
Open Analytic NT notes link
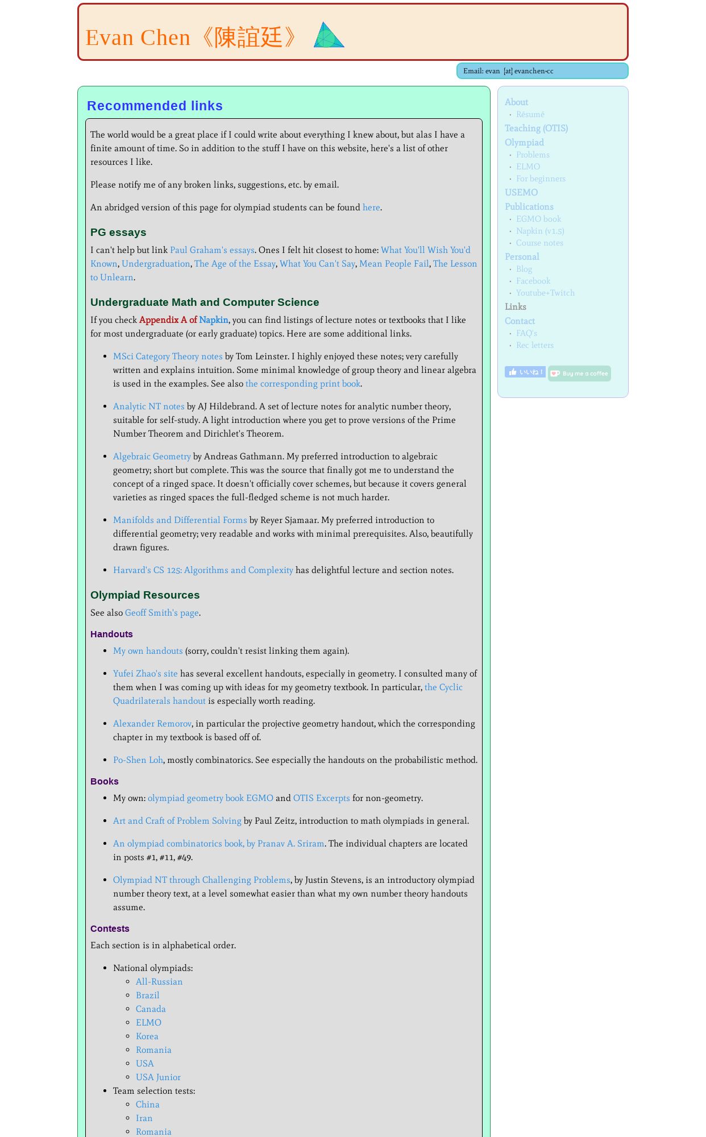pos(149,406)
